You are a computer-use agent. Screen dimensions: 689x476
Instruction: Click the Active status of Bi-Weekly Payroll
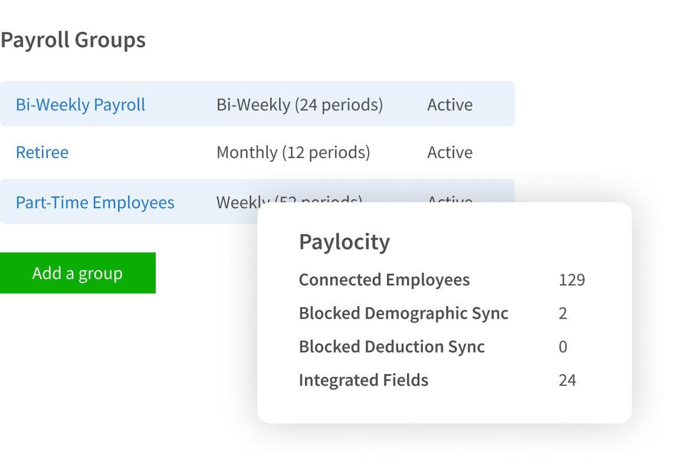pos(450,105)
